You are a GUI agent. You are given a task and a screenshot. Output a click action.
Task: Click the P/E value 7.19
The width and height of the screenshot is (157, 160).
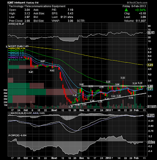70,10
